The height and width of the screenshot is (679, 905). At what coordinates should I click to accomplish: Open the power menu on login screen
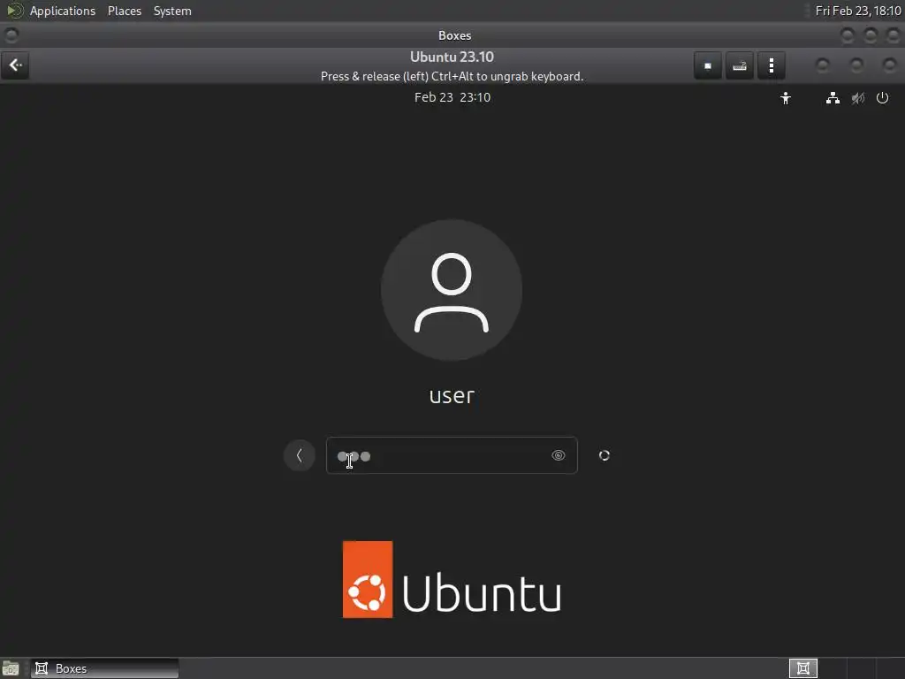[883, 98]
